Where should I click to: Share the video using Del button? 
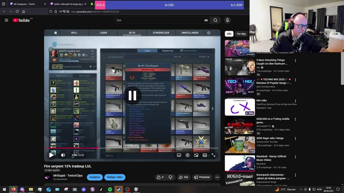click(x=184, y=177)
